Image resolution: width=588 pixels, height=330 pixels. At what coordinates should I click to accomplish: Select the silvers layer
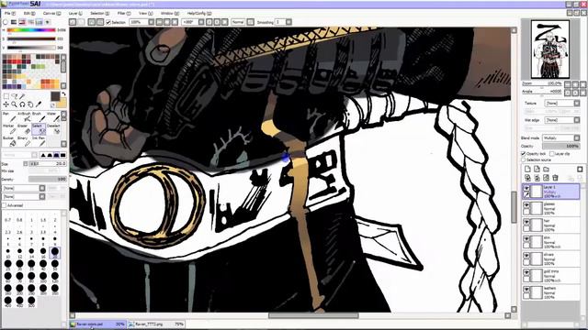pos(551,258)
